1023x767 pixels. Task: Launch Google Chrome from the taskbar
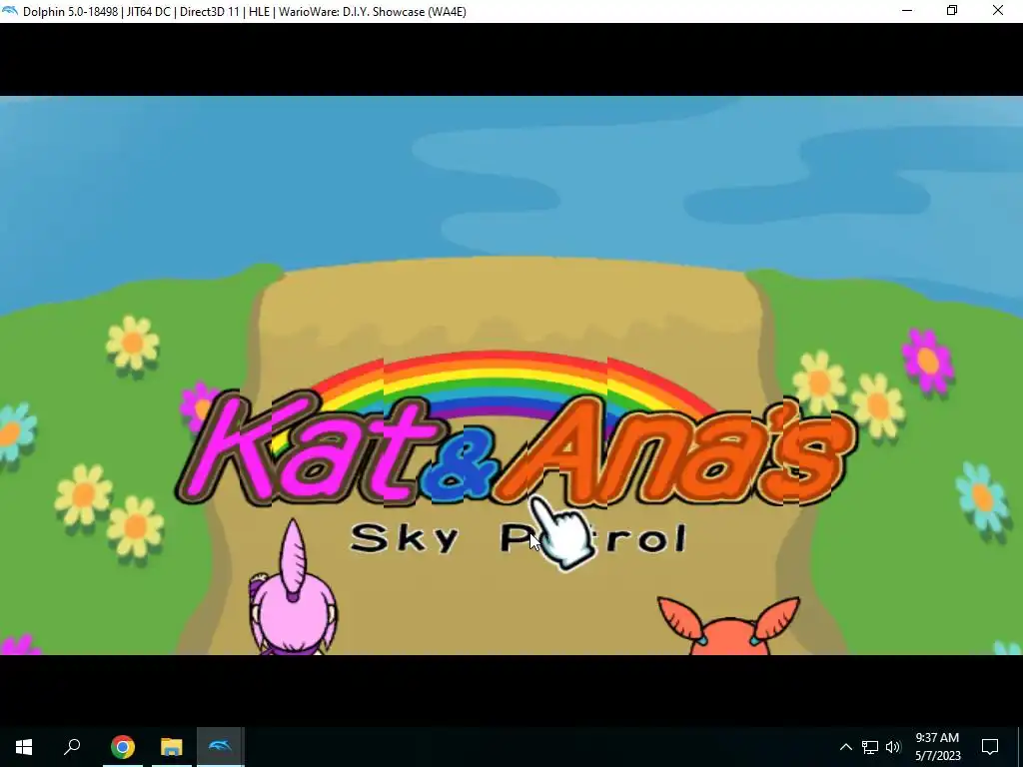click(122, 747)
